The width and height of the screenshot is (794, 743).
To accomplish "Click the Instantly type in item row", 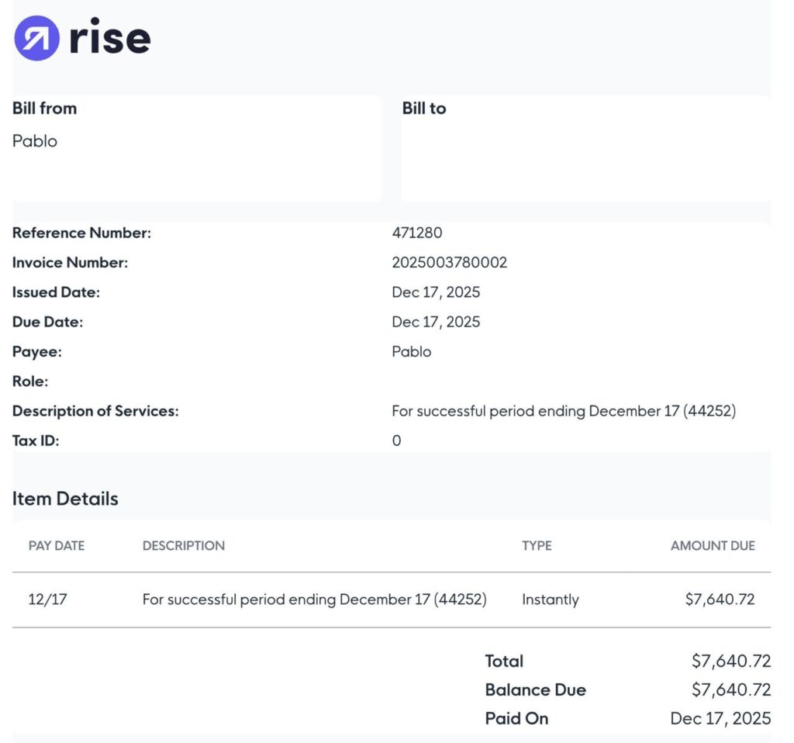I will click(551, 600).
